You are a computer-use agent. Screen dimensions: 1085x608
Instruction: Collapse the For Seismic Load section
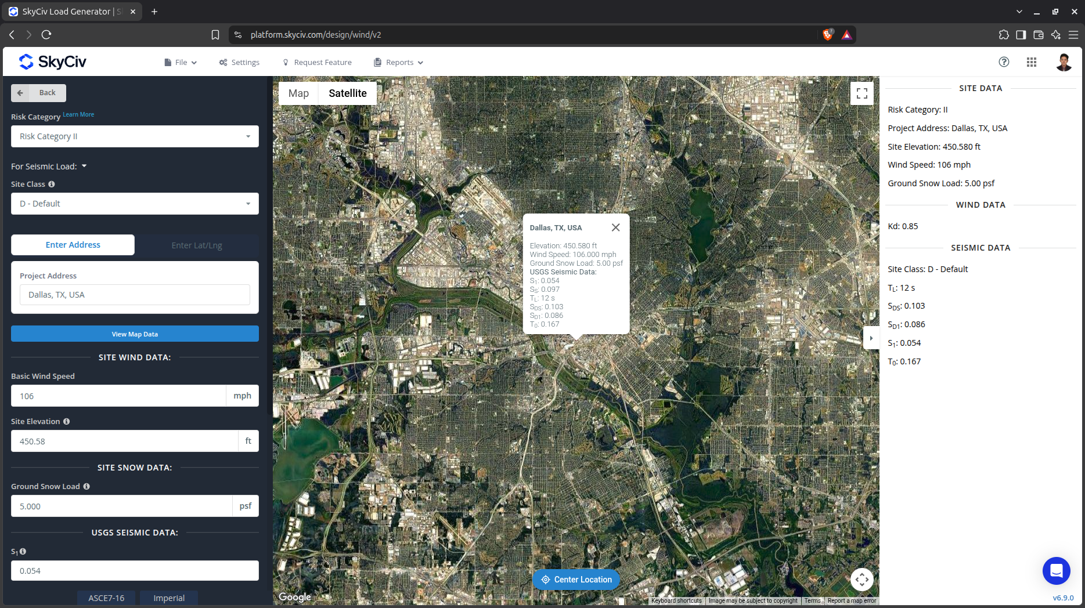pyautogui.click(x=49, y=167)
